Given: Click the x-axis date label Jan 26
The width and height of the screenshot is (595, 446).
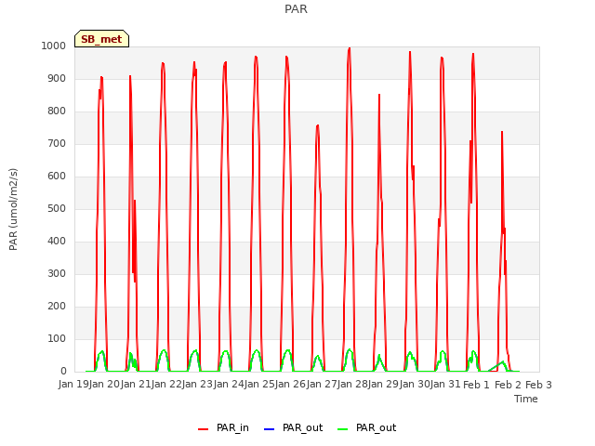Looking at the screenshot, I should click(x=290, y=385).
